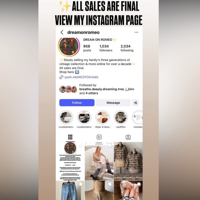Tap the suggested users add-person icon
200x200 pixels.
pos(136,102)
